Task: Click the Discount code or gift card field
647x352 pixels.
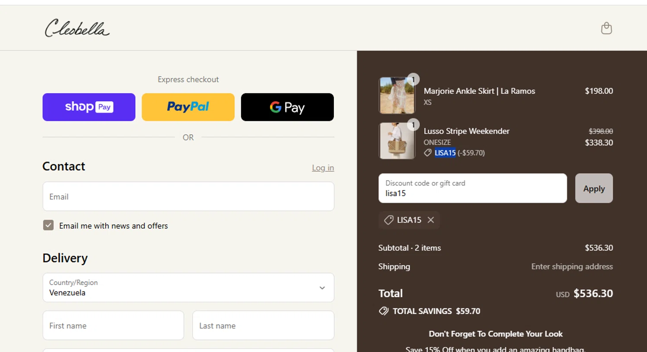Action: 473,188
